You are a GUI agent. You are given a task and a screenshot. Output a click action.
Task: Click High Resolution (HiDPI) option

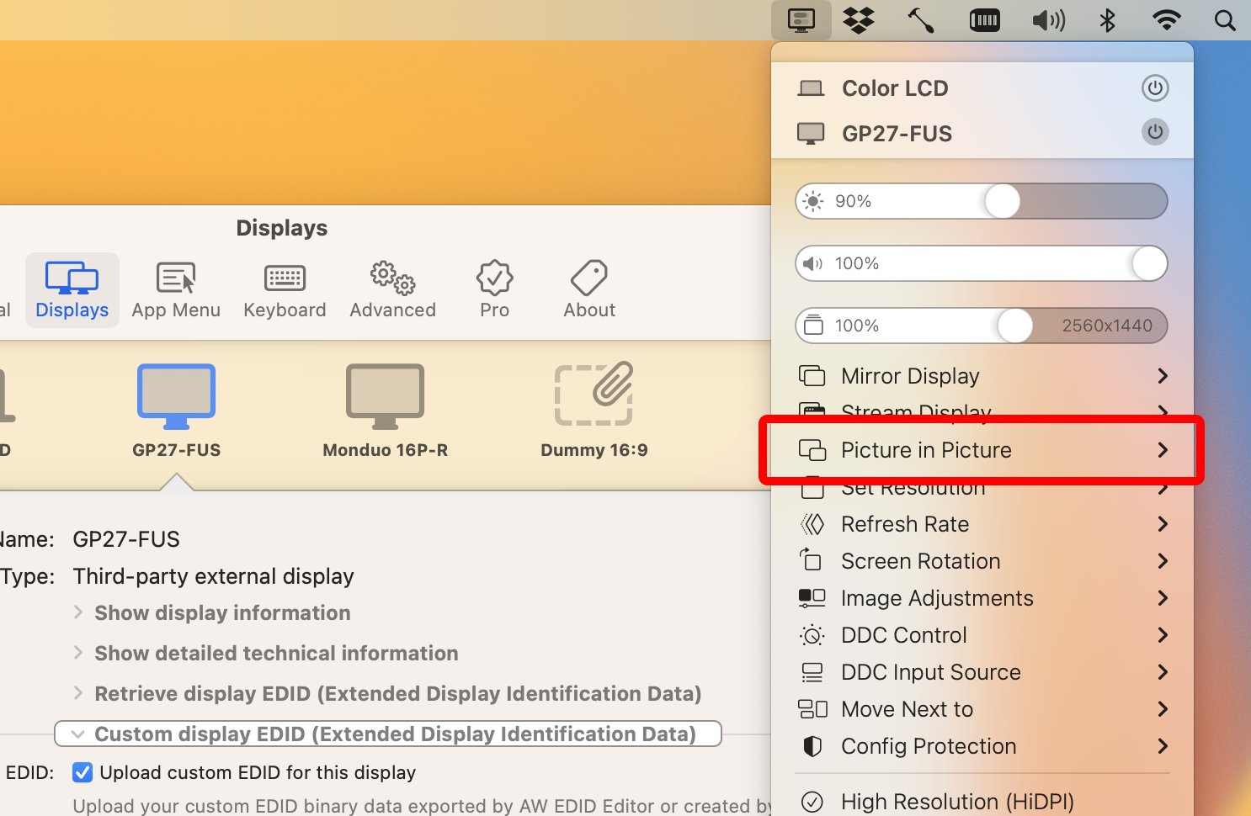click(957, 801)
